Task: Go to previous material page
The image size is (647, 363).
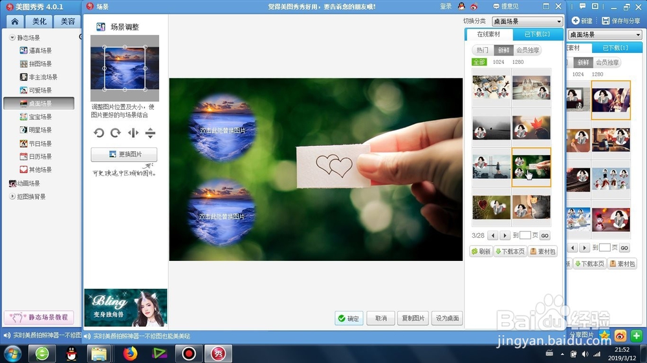Action: click(x=492, y=236)
